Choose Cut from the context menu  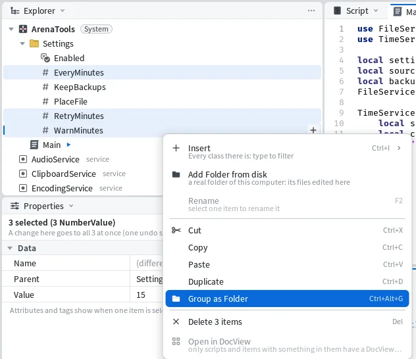click(287, 230)
